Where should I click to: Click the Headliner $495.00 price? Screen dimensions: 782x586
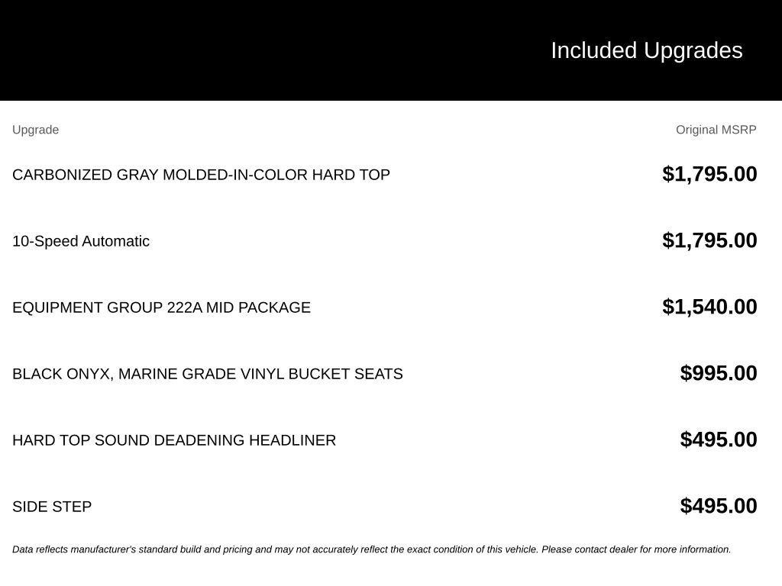(718, 439)
